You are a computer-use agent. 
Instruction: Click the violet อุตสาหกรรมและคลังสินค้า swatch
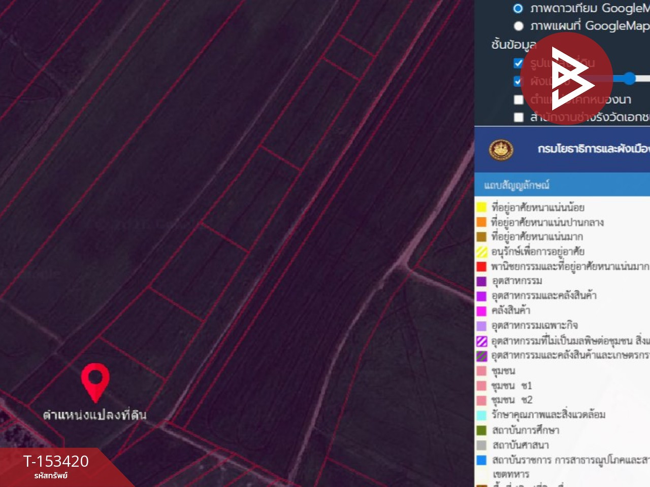coord(481,296)
